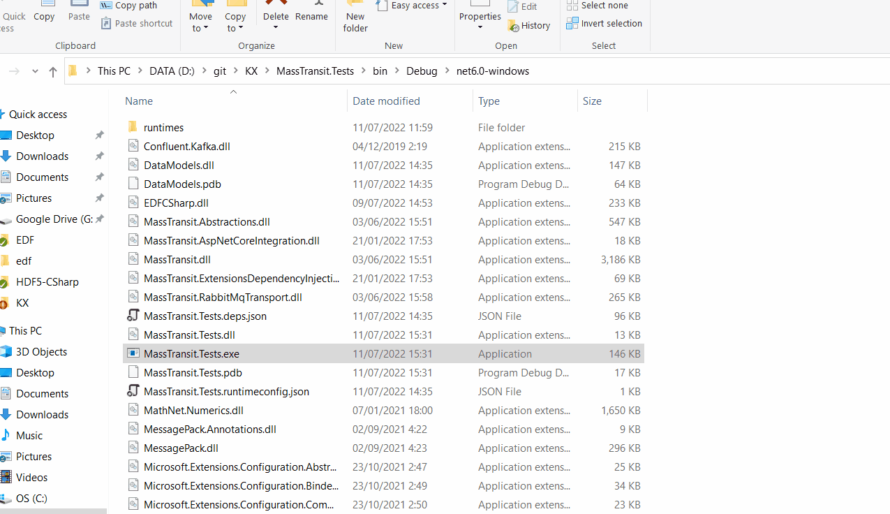
Task: Open OS (C:) drive in the sidebar
Action: point(31,499)
